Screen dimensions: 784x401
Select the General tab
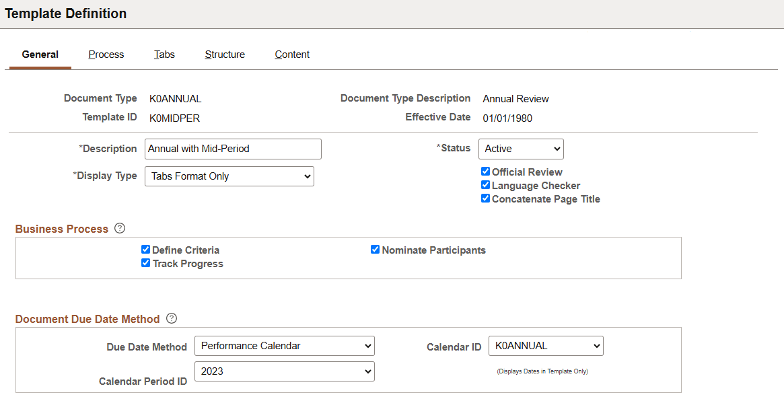tap(40, 54)
